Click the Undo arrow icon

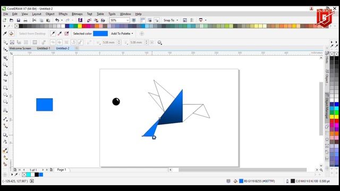[57, 20]
